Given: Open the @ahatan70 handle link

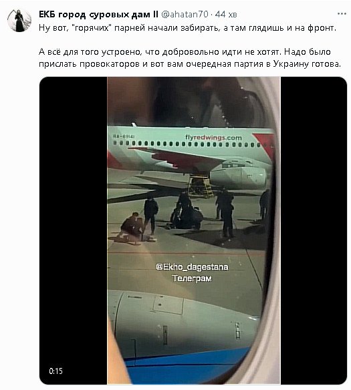Looking at the screenshot, I should click(185, 14).
